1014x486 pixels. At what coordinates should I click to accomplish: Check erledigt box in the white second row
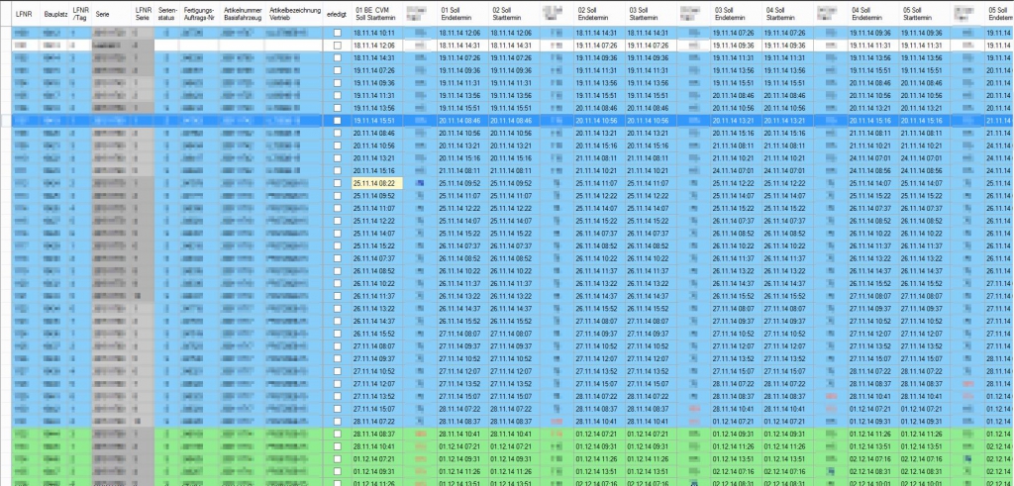pos(338,46)
